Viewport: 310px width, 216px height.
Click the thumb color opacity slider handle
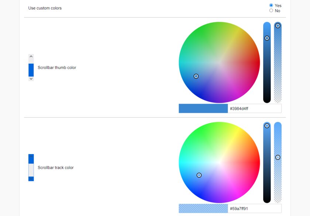(278, 26)
